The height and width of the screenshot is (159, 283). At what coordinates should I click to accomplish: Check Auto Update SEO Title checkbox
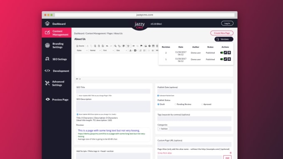point(77,96)
